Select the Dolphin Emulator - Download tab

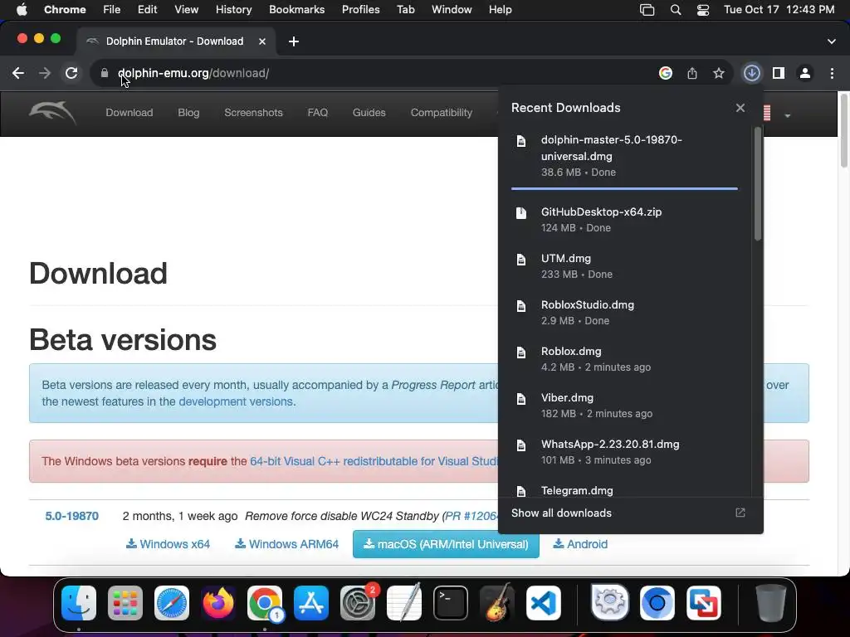point(174,41)
